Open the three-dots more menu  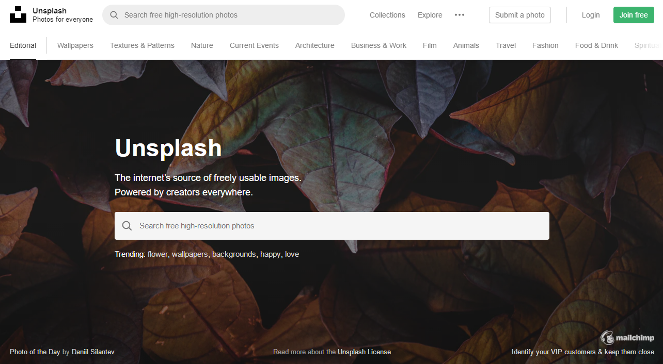[x=460, y=15]
